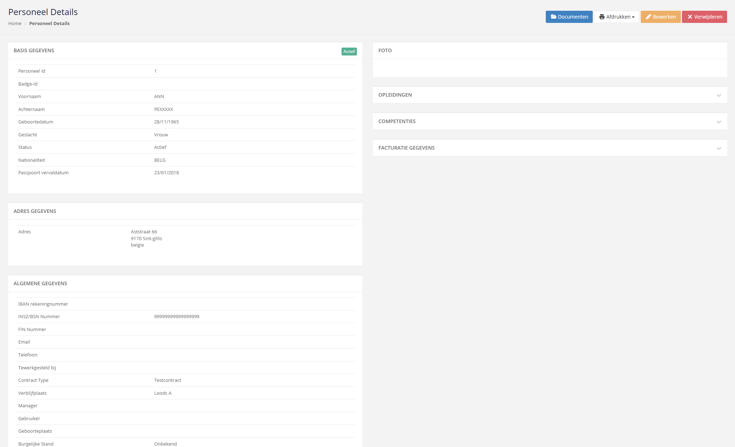
Task: Click the Email row label
Action: (x=24, y=342)
